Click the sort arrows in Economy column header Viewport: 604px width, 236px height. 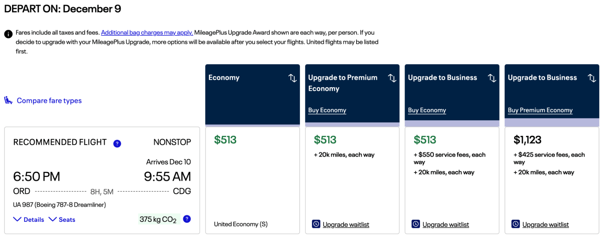pos(292,78)
